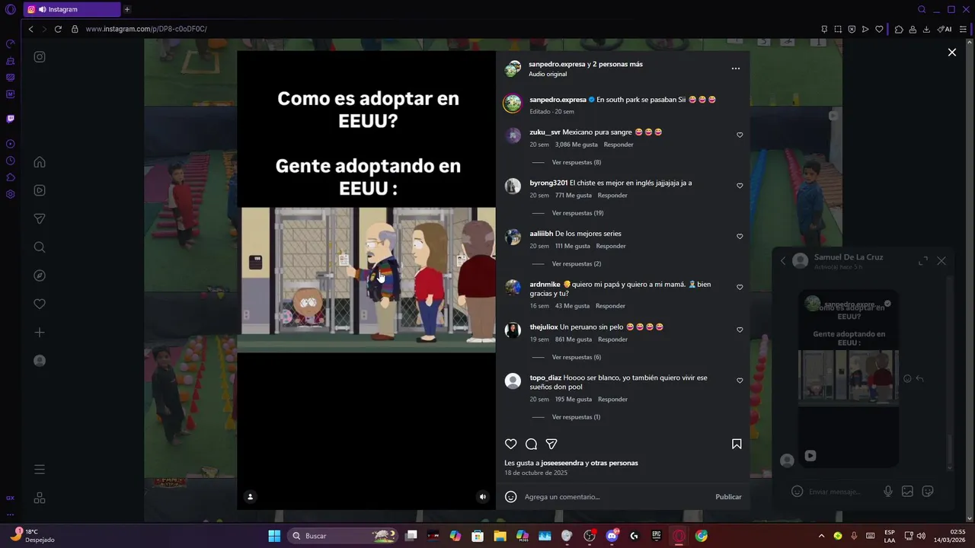This screenshot has height=548, width=975.
Task: Expand Ver respuestas (19) under byrong3201
Action: point(577,213)
